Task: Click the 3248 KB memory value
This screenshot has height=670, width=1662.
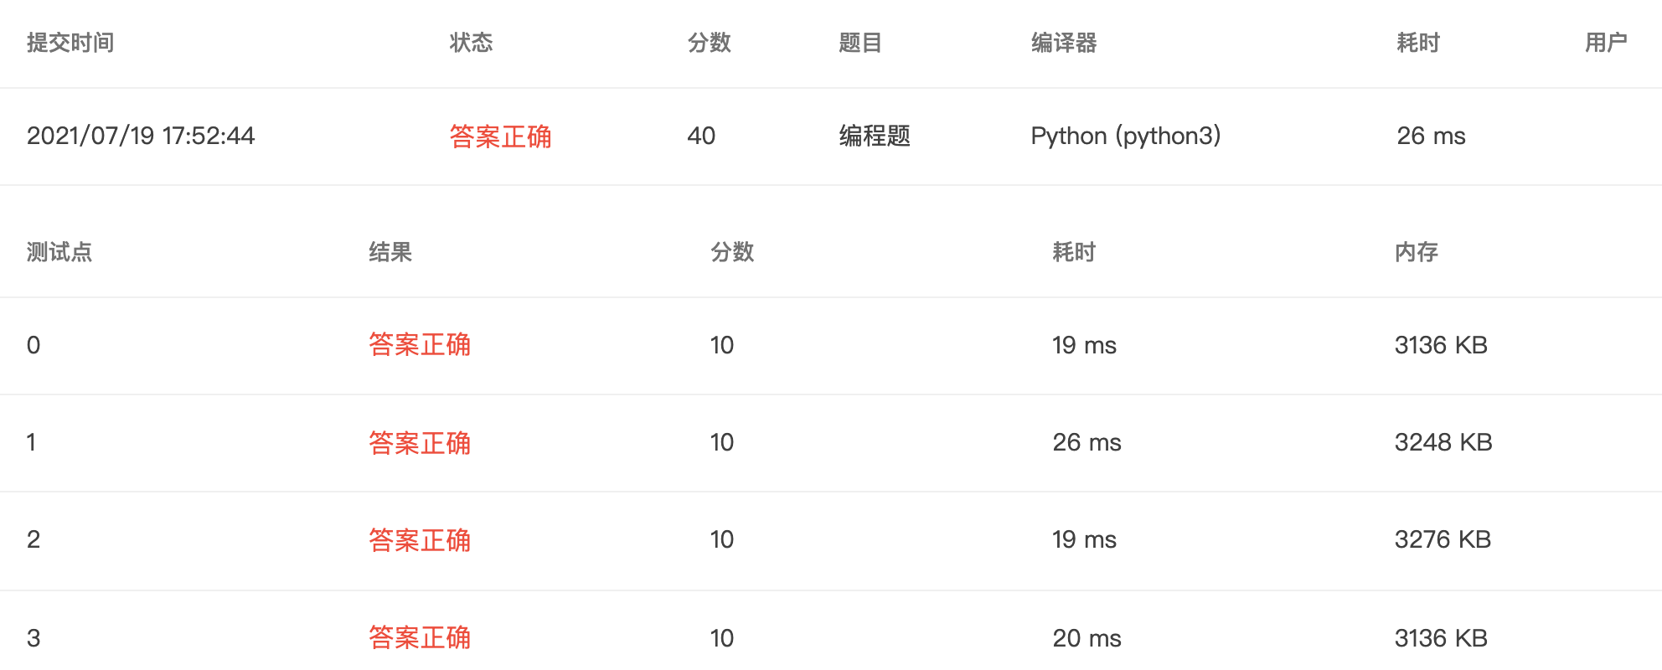Action: 1443,442
